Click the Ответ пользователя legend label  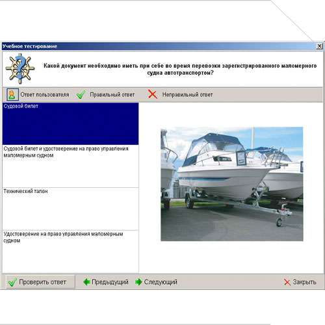point(45,95)
